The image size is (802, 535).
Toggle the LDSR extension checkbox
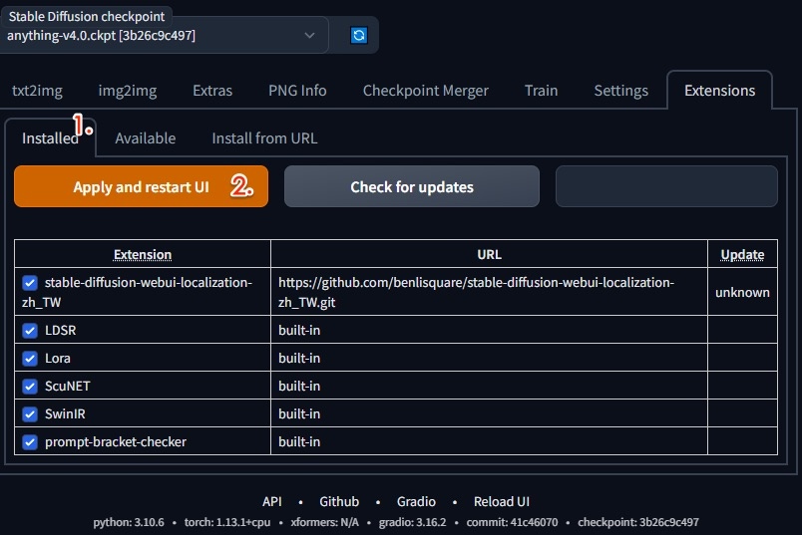click(x=30, y=330)
